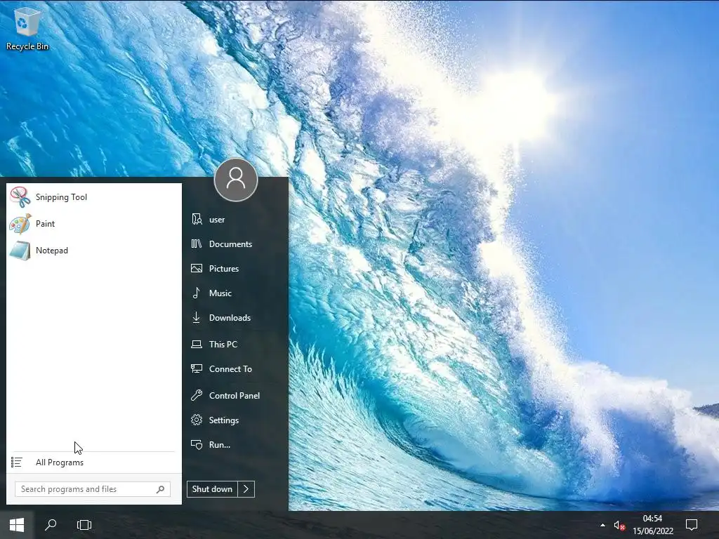The image size is (719, 539).
Task: Open Task View on the taskbar
Action: pos(84,525)
